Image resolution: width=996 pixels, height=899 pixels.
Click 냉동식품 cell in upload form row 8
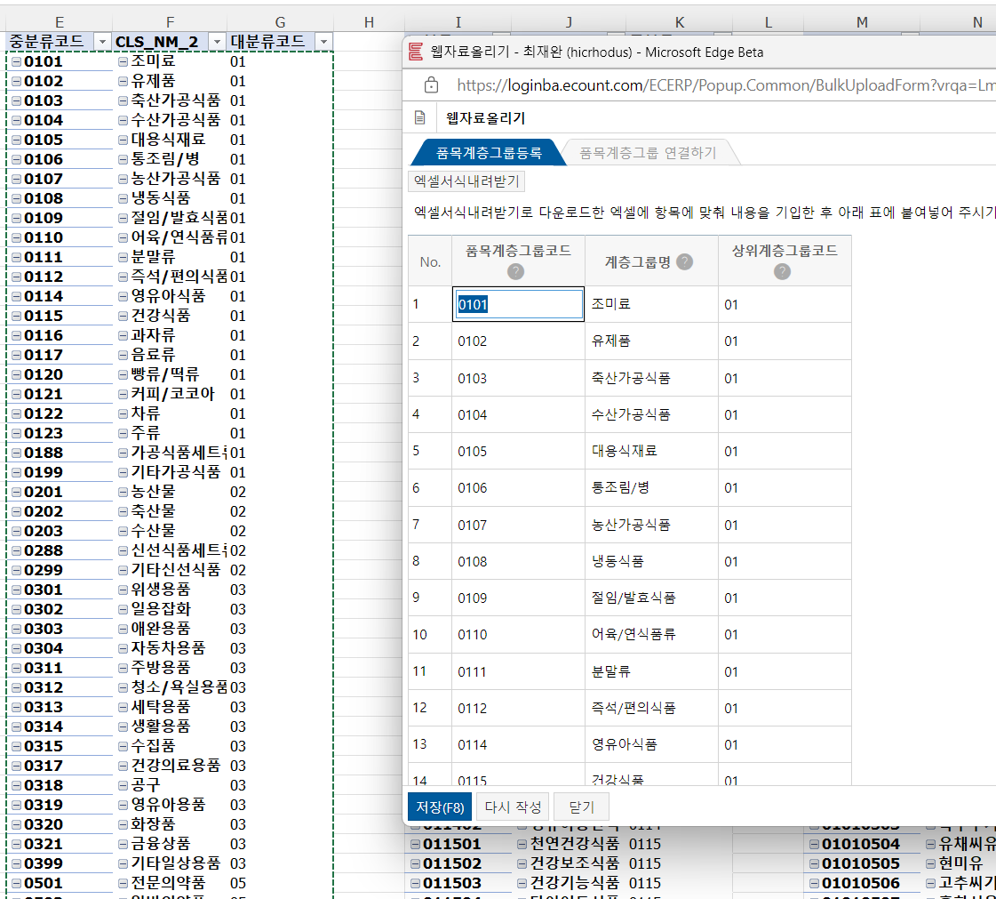coord(652,561)
